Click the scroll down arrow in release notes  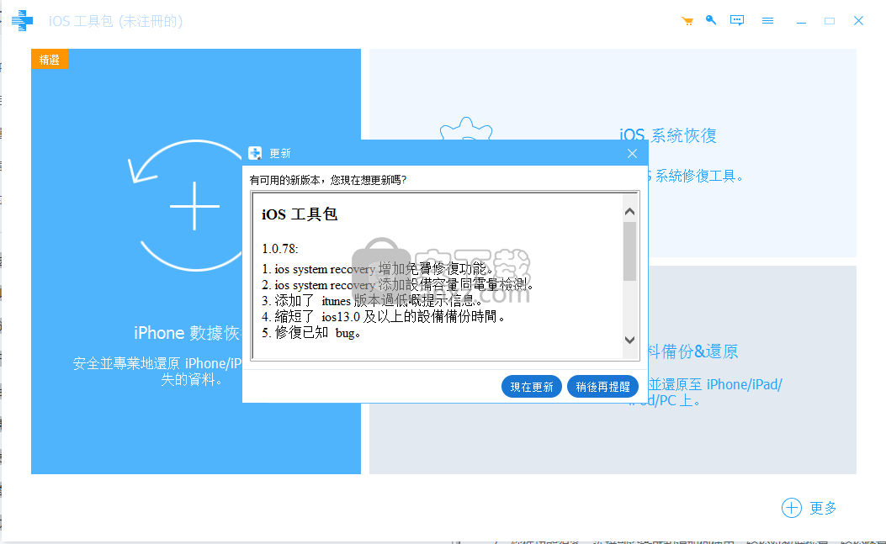coord(630,340)
